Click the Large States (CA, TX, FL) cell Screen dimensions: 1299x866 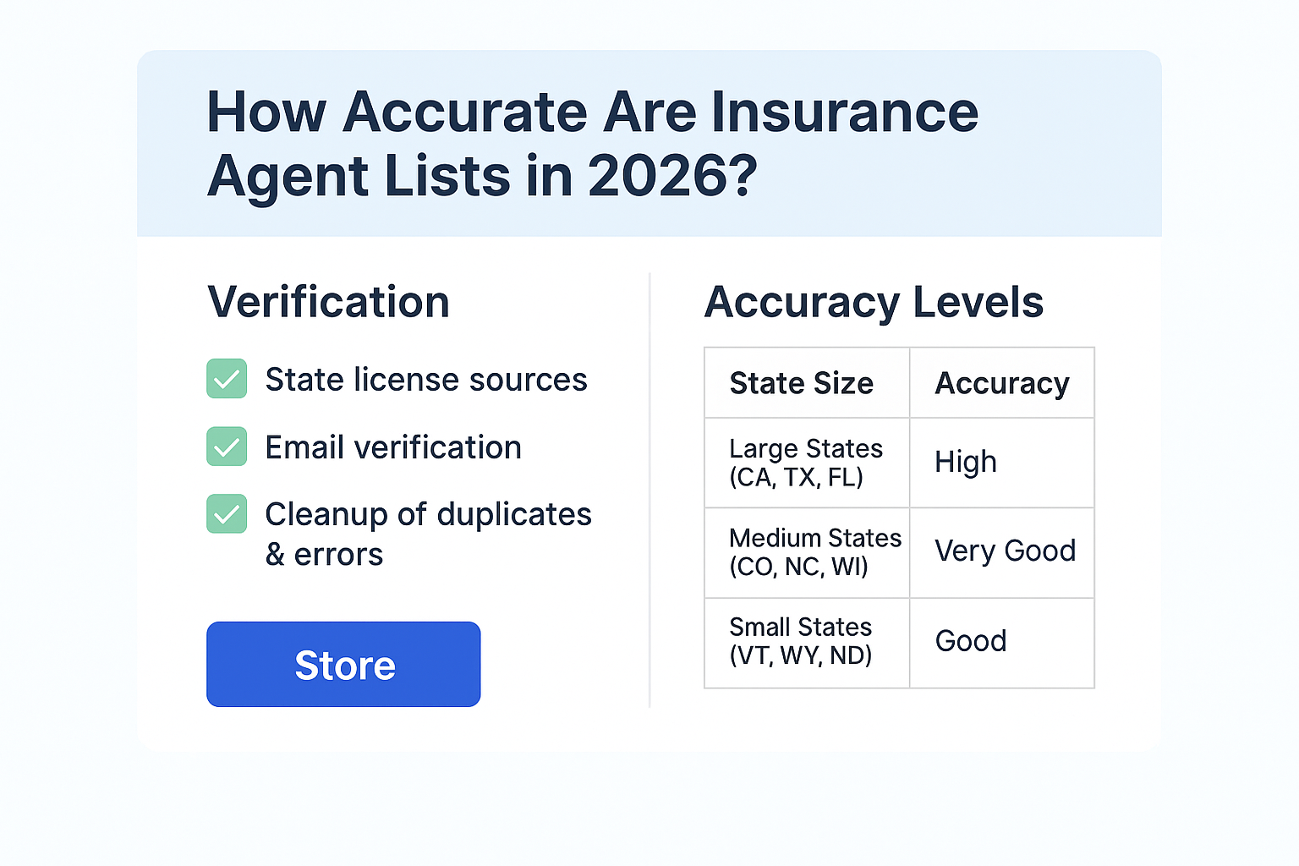click(806, 463)
